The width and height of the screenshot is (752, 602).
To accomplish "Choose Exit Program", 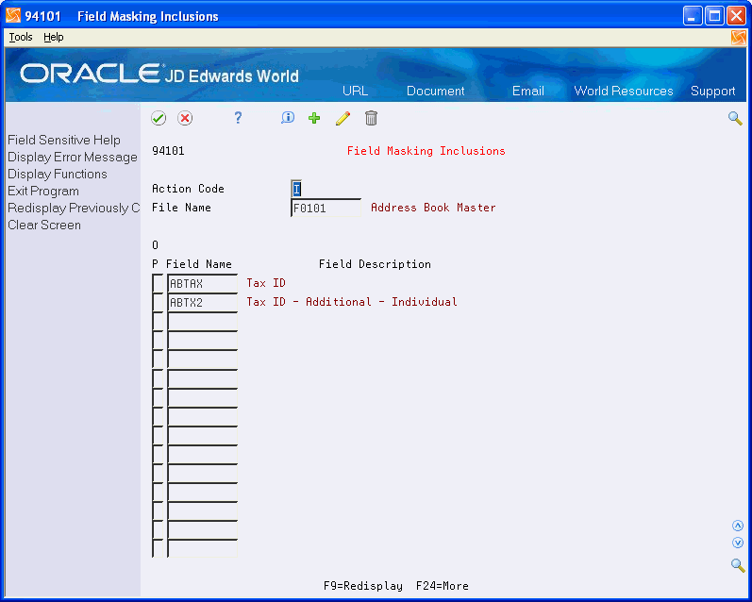I will (43, 191).
